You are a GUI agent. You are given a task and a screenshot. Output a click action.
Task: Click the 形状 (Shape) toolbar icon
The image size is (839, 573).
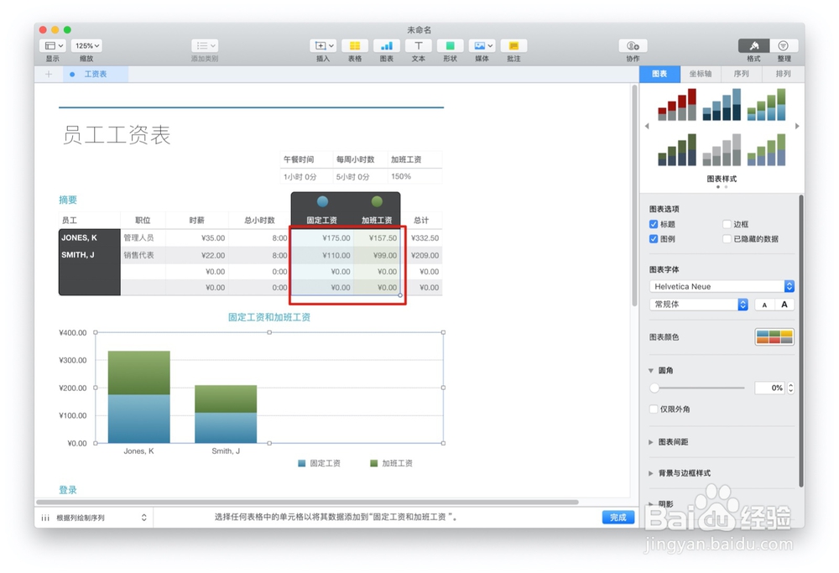point(450,46)
